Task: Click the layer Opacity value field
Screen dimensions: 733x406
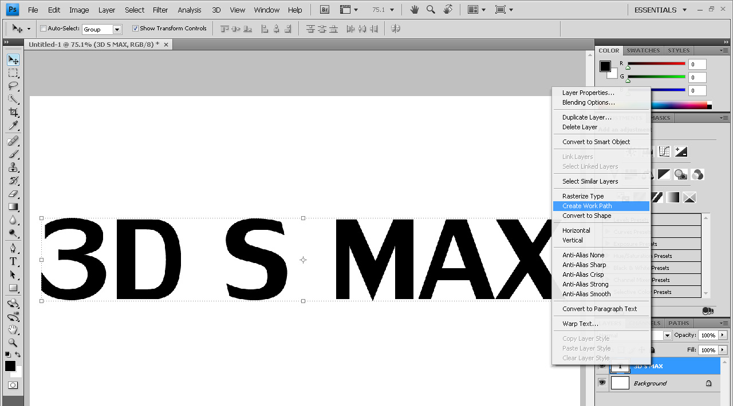Action: (708, 335)
